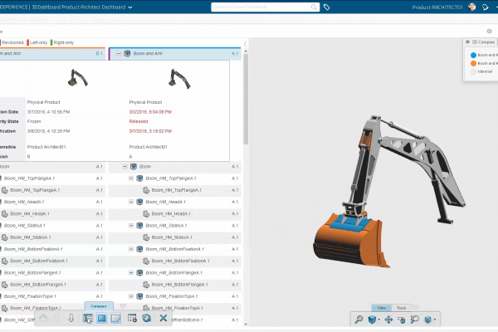Click the share icon right of the avatar
Viewport: 498px width, 332px height.
(x=486, y=7)
